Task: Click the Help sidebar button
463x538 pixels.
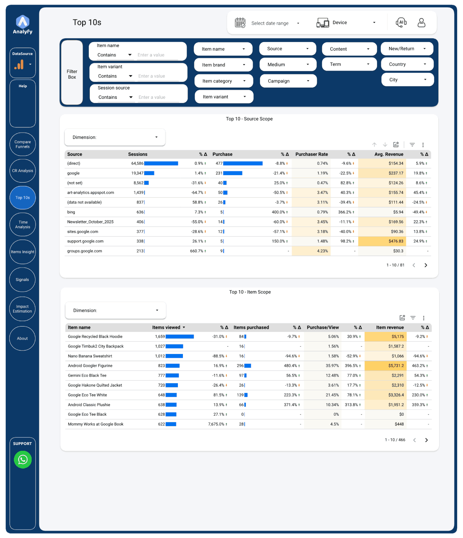Action: pos(23,103)
